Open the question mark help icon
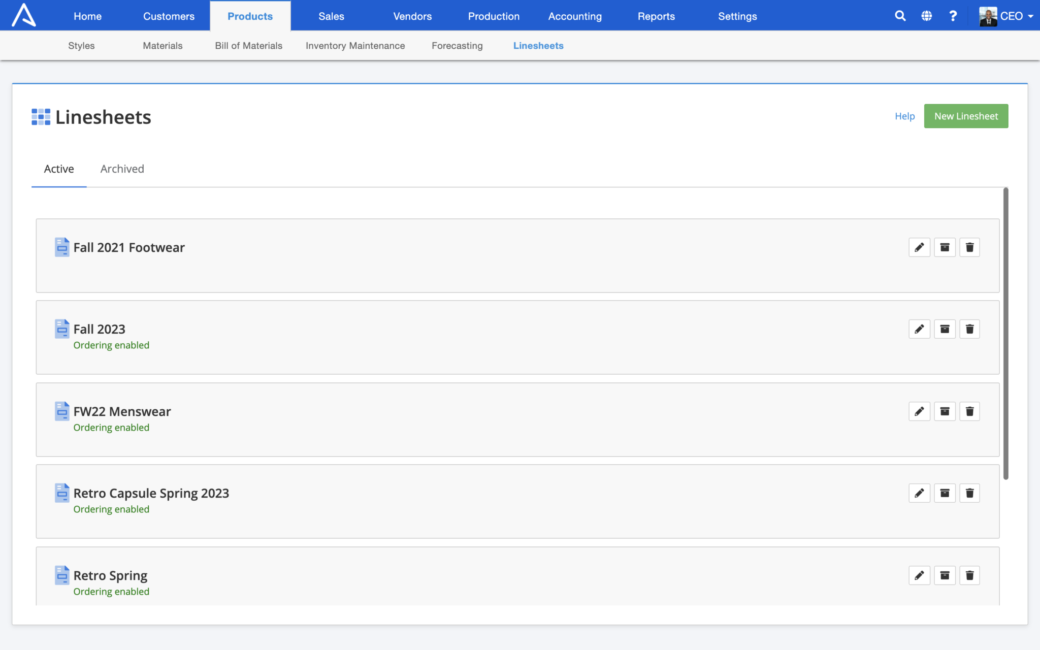 pos(953,16)
